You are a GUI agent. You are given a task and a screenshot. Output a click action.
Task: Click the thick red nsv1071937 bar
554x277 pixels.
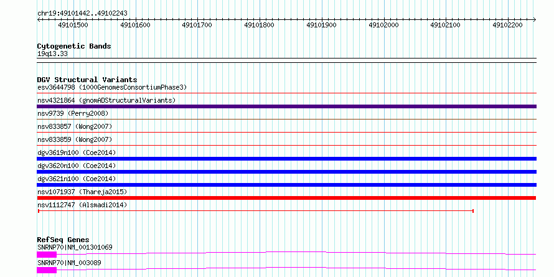tap(286, 198)
